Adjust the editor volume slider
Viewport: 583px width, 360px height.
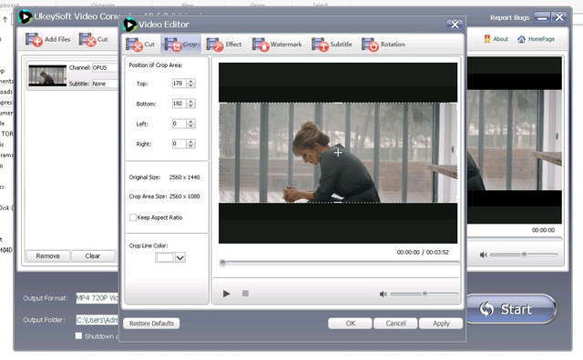click(424, 294)
